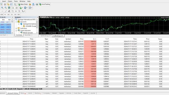Open the Insert menu

(4, 1)
